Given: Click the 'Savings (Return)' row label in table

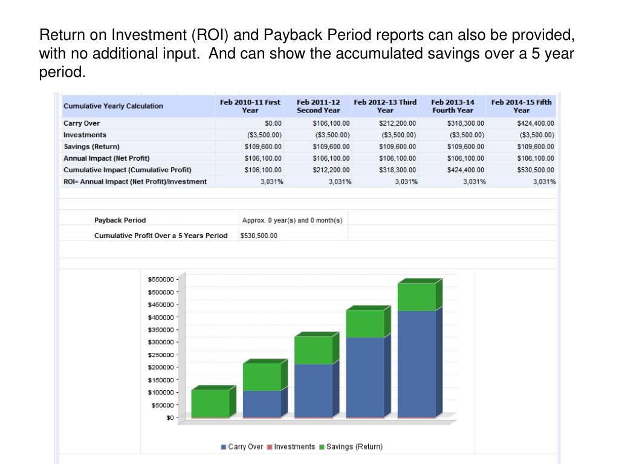Looking at the screenshot, I should click(x=92, y=146).
